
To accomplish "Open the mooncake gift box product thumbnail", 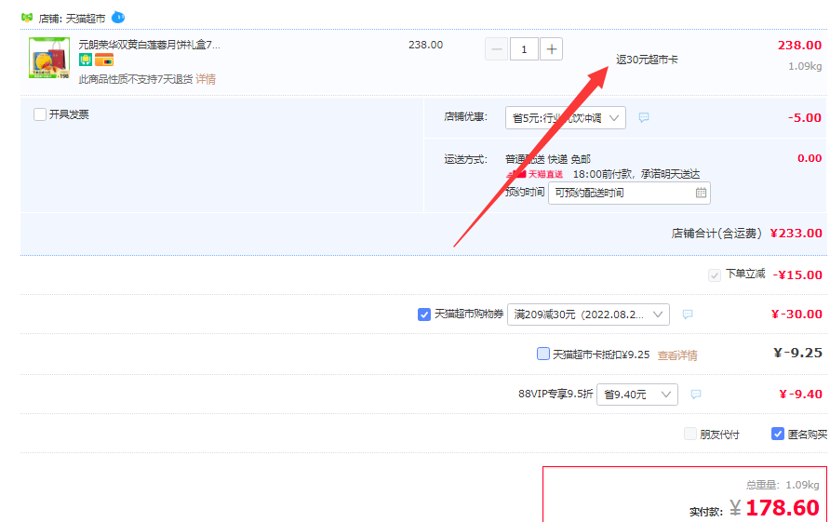I will click(49, 58).
